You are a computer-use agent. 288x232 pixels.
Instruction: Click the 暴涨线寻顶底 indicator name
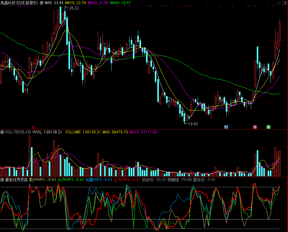(16, 180)
